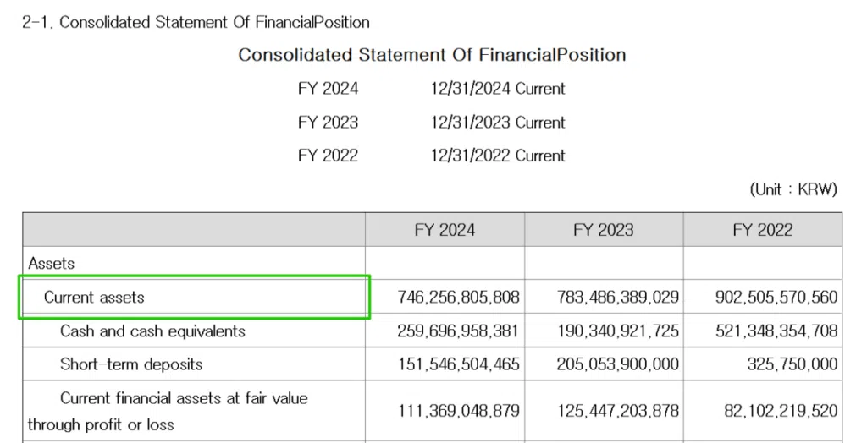Viewport: 867px width, 443px height.
Task: Click fair value assets amount 111,369,048,879
Action: point(458,412)
